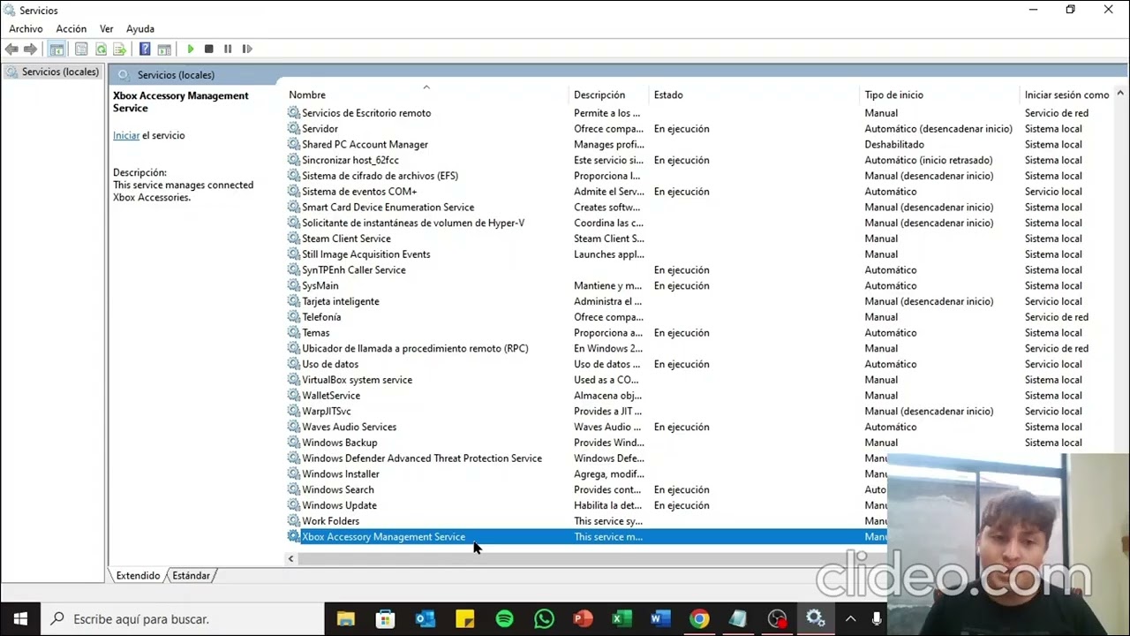Click the Export list toolbar icon
Viewport: 1130px width, 636px height.
pyautogui.click(x=120, y=49)
